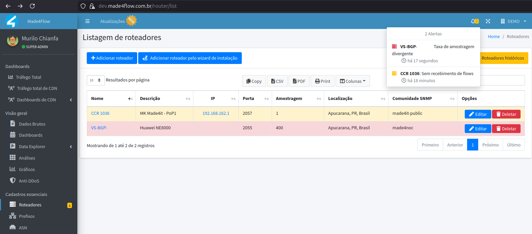The height and width of the screenshot is (234, 532).
Task: Select Roteadores in the sidebar
Action: click(30, 205)
